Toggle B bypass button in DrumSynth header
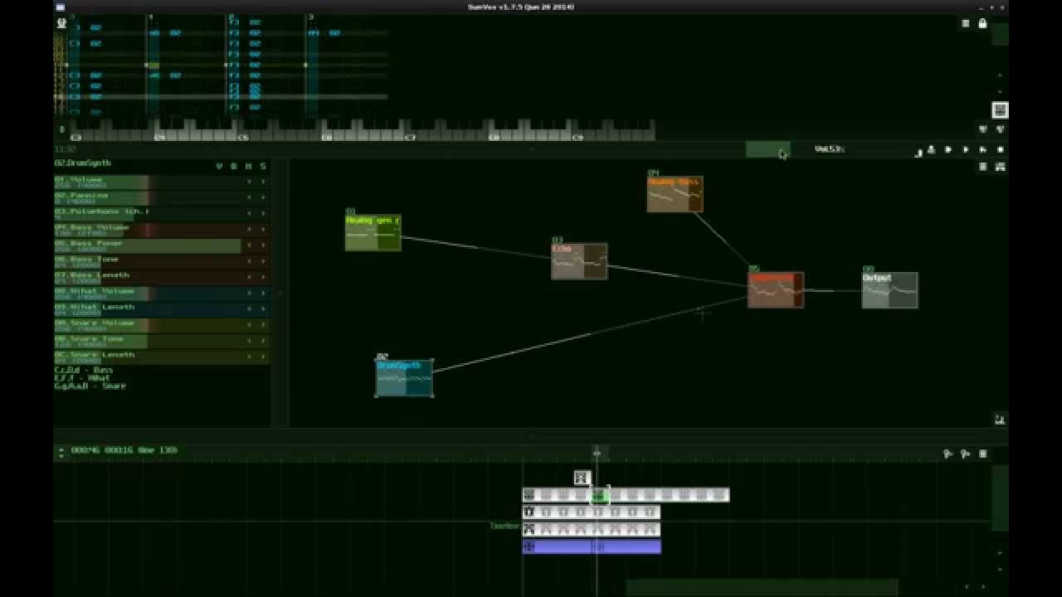 (234, 166)
